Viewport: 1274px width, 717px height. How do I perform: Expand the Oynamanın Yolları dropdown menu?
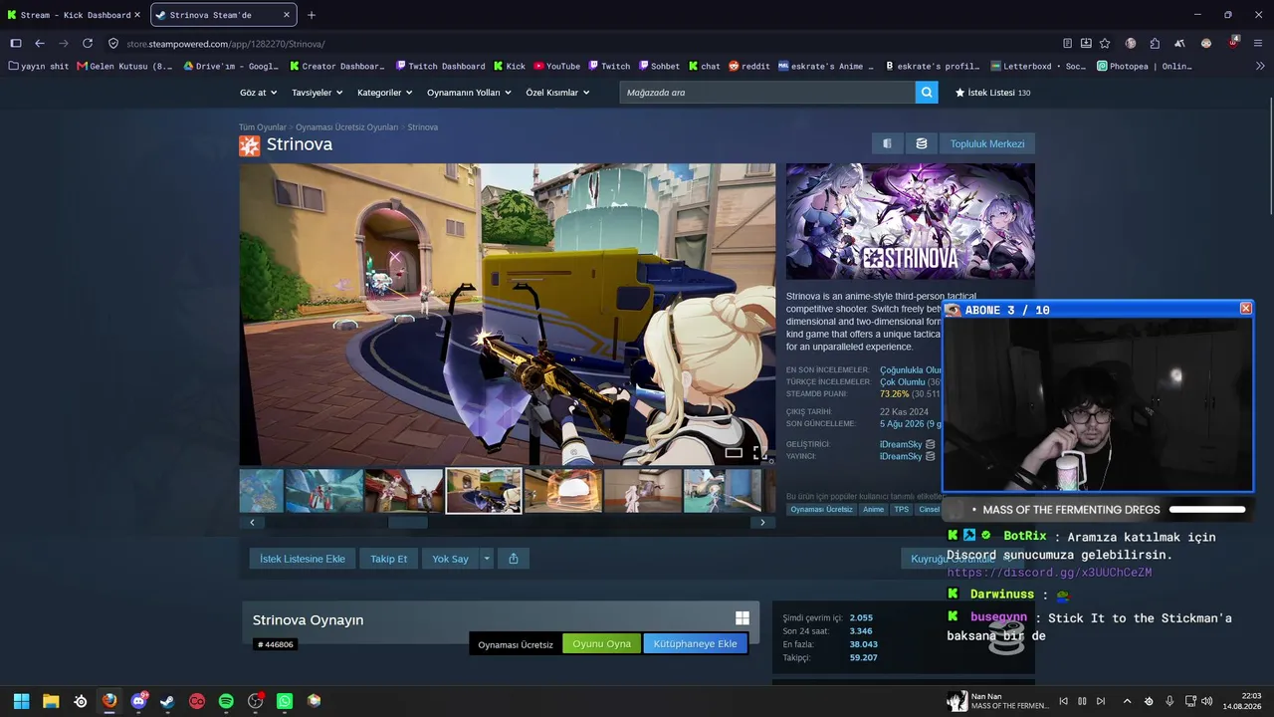pos(469,93)
